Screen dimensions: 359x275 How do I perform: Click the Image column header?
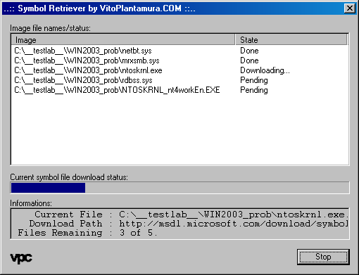(123, 40)
